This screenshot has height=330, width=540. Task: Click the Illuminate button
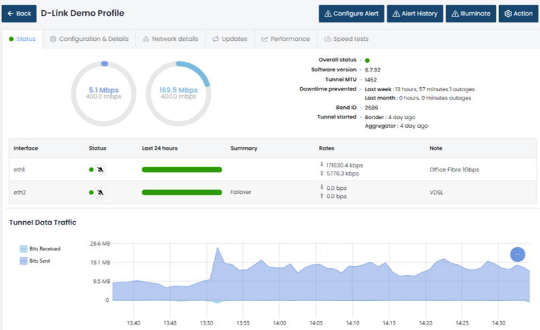click(x=471, y=14)
